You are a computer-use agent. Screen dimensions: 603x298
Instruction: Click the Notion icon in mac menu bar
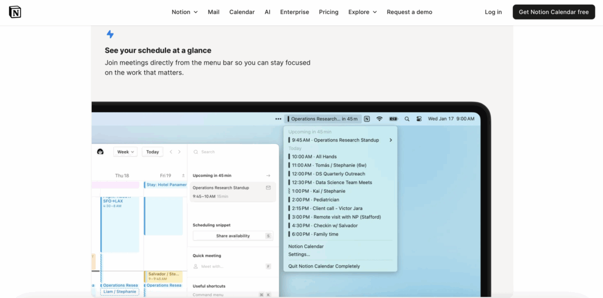pyautogui.click(x=367, y=119)
